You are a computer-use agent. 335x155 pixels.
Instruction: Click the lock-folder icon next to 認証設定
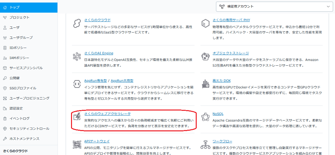[5, 108]
